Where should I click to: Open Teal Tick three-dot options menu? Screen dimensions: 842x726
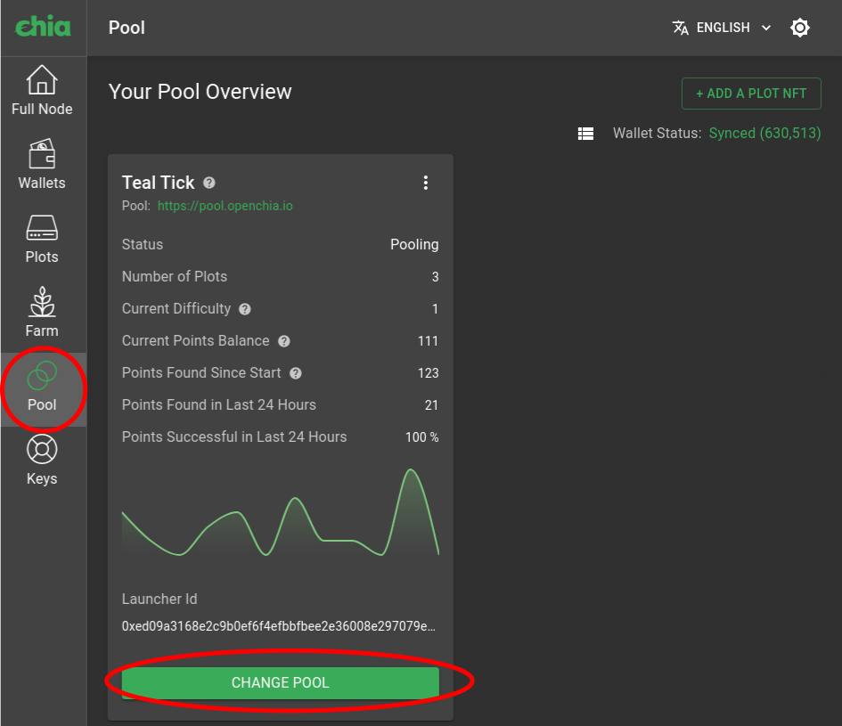pos(425,183)
